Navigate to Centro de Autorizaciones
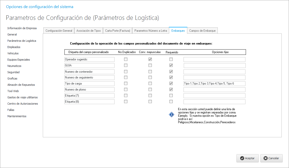The image size is (289, 168). pyautogui.click(x=23, y=104)
